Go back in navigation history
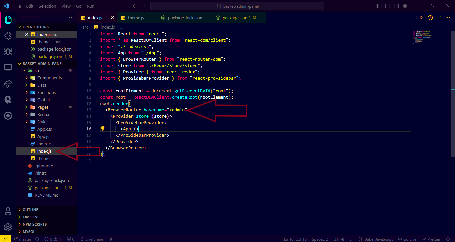455x242 pixels. tap(135, 6)
